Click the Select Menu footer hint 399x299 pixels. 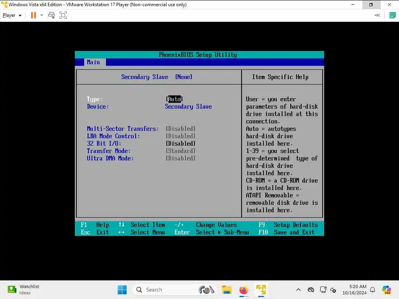click(141, 232)
